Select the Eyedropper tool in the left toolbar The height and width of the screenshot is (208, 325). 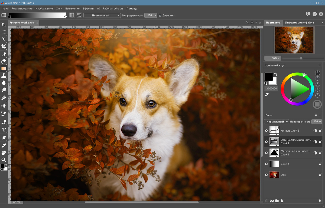click(4, 145)
